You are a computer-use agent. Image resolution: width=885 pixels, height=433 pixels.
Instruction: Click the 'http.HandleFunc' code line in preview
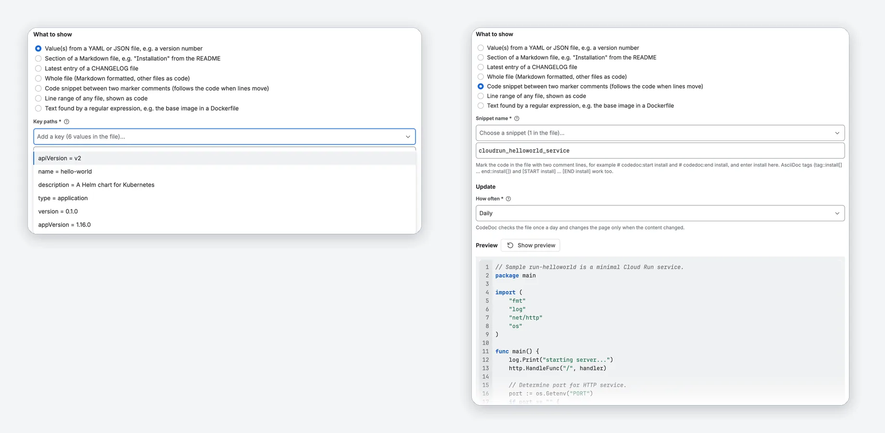pyautogui.click(x=557, y=369)
